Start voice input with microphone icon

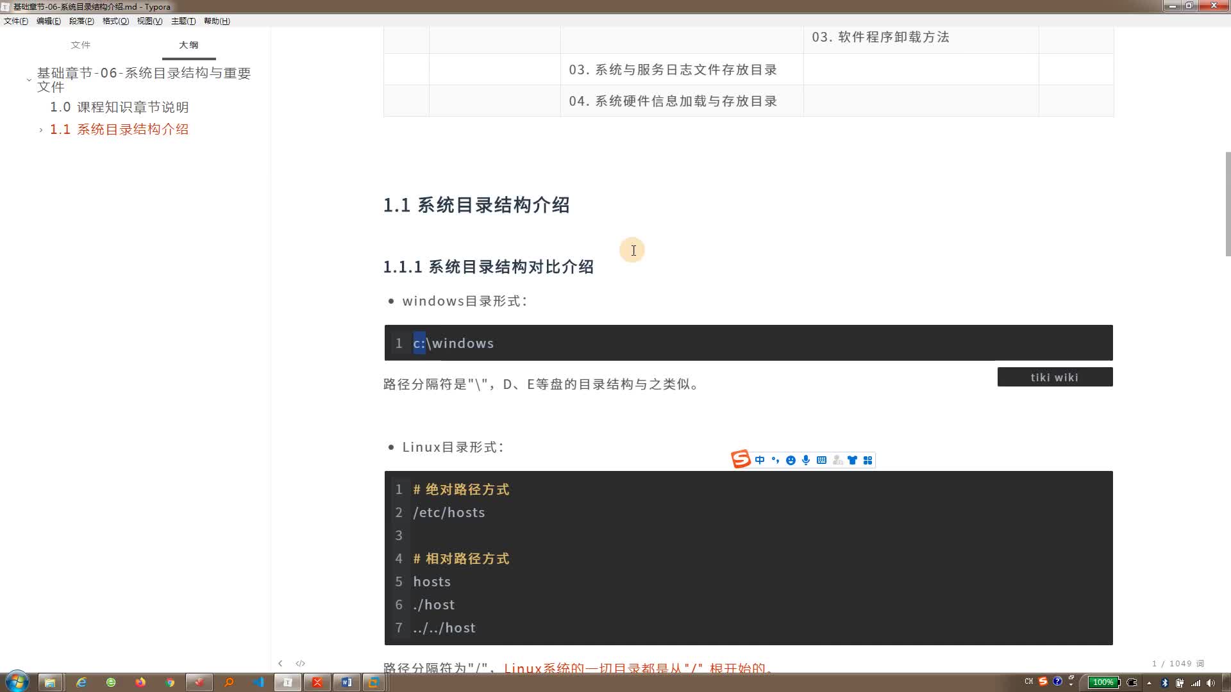tap(806, 460)
